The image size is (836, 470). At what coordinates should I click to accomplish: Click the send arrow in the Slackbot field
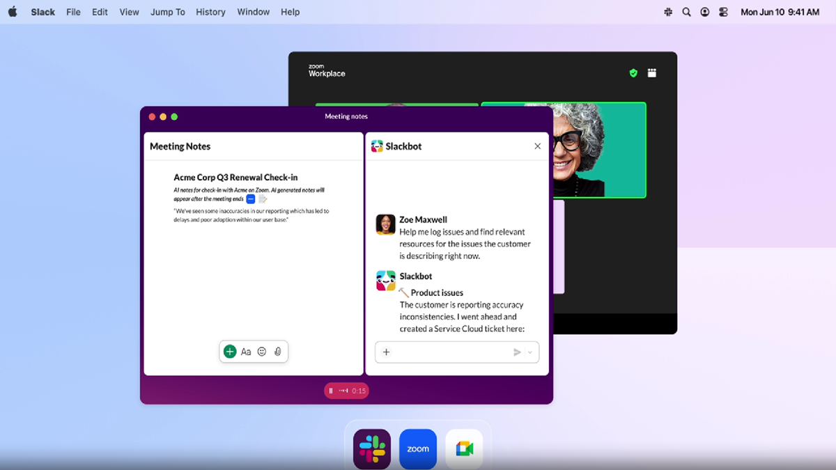coord(517,352)
